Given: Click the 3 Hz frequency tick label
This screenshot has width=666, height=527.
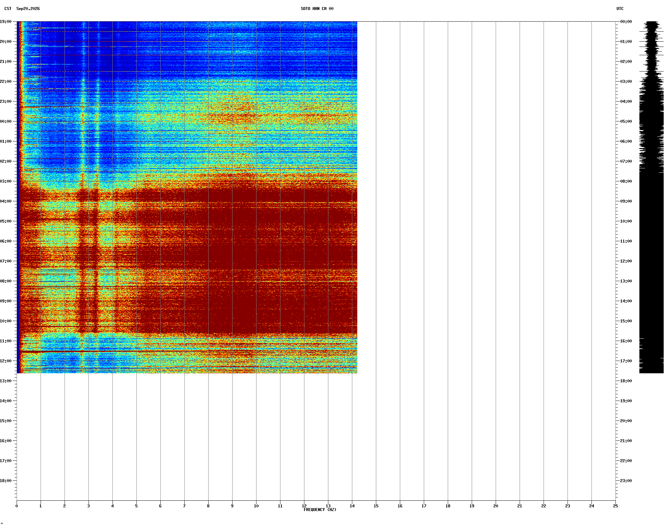Looking at the screenshot, I should [88, 506].
